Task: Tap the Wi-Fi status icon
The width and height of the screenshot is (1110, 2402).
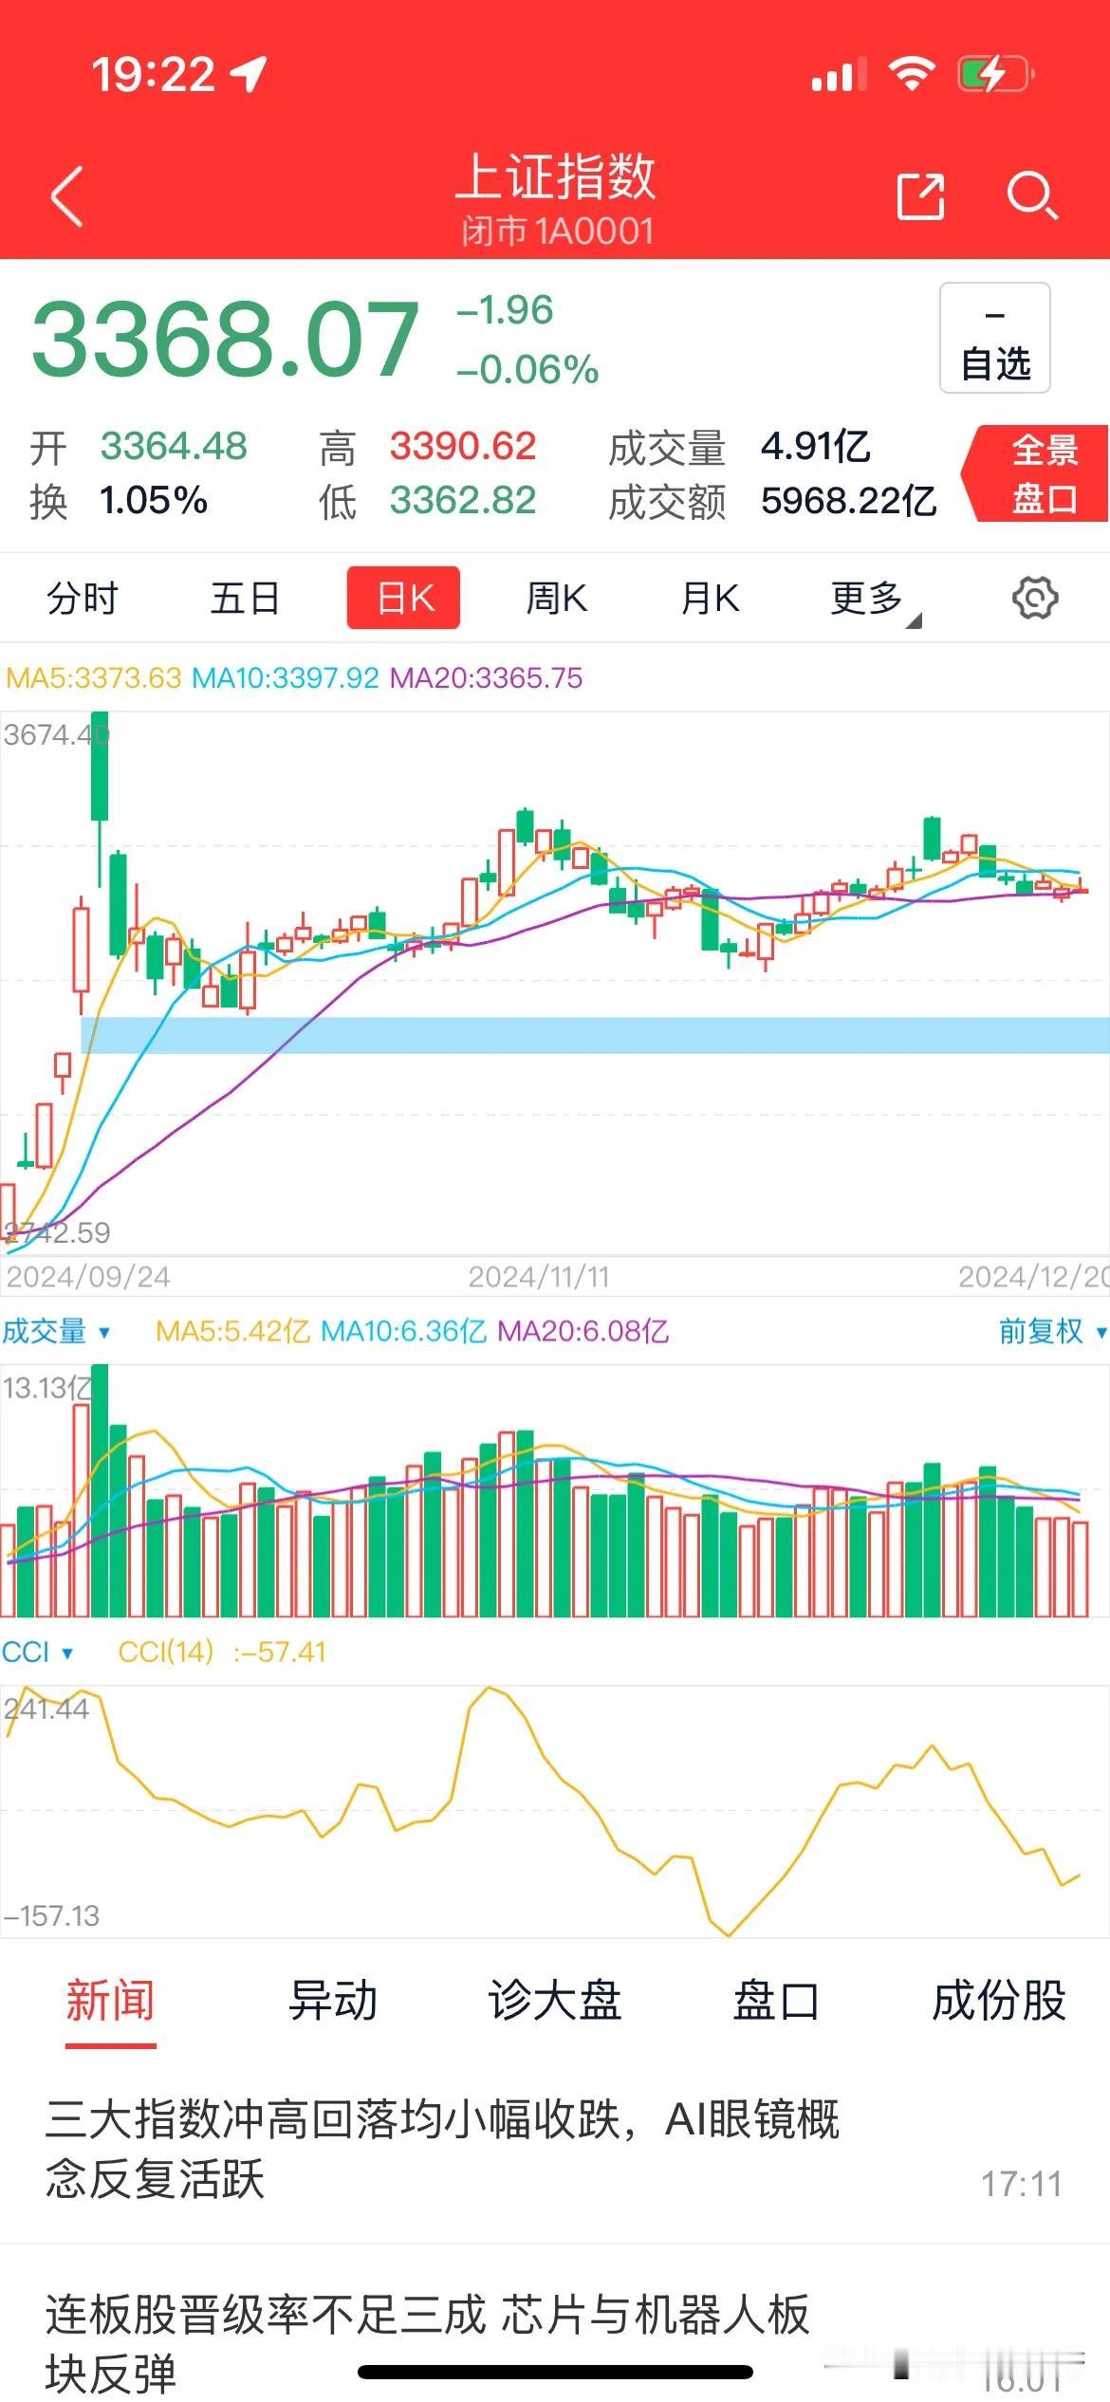Action: tap(912, 73)
